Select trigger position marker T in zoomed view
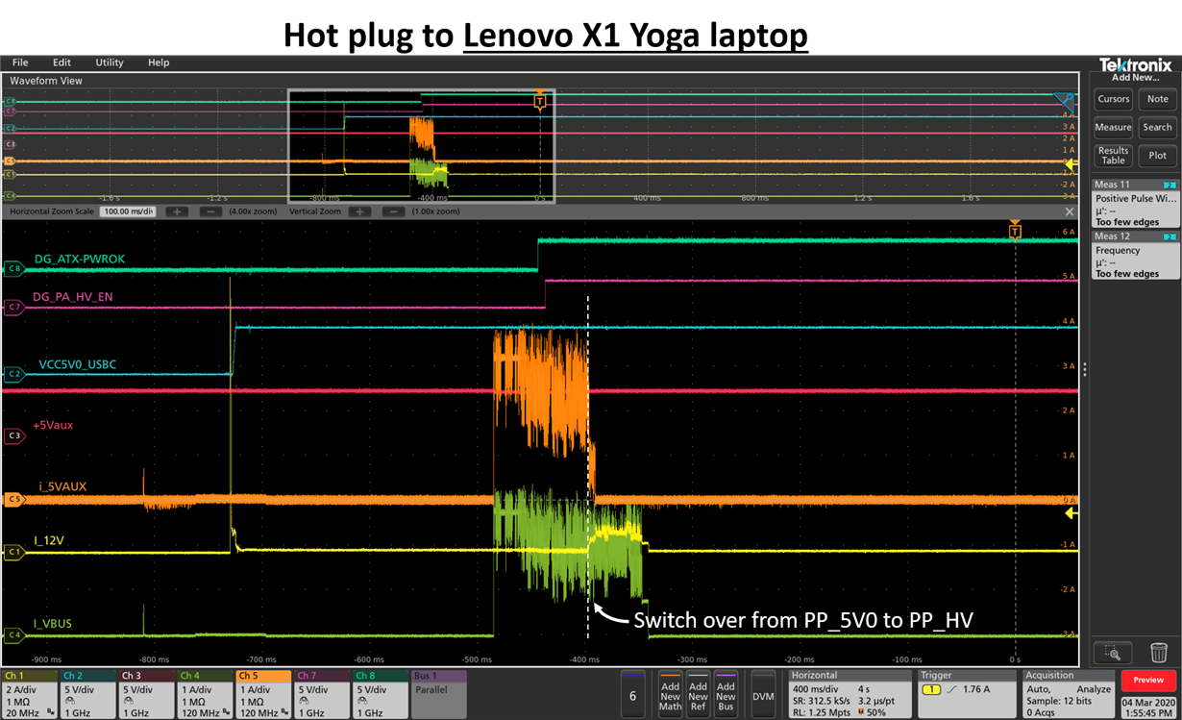 1015,232
